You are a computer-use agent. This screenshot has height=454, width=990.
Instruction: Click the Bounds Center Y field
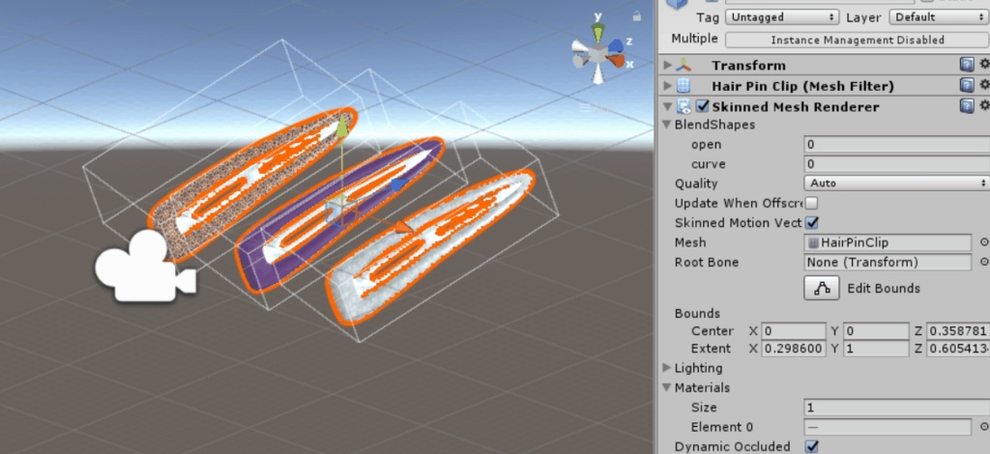click(876, 331)
